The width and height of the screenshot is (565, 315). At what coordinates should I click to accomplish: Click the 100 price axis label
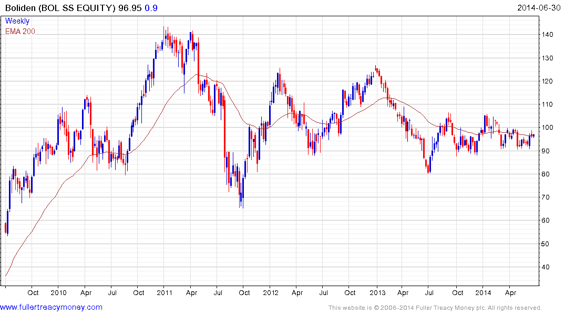pos(547,128)
